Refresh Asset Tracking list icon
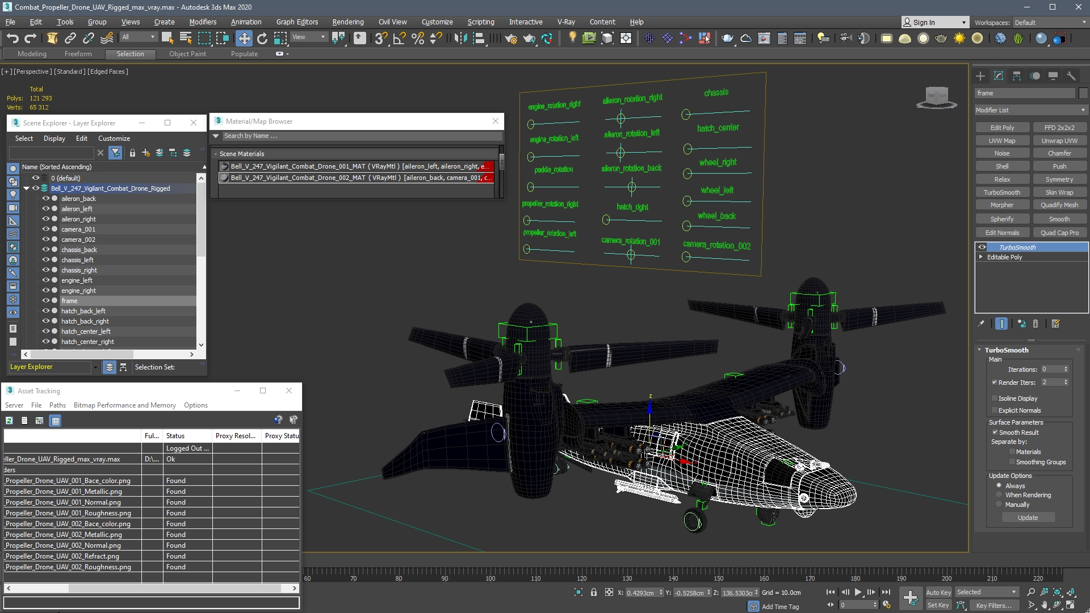 pos(9,421)
